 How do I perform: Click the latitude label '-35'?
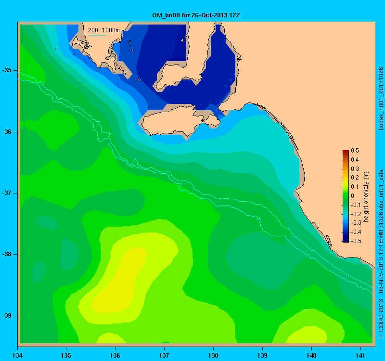click(x=7, y=70)
